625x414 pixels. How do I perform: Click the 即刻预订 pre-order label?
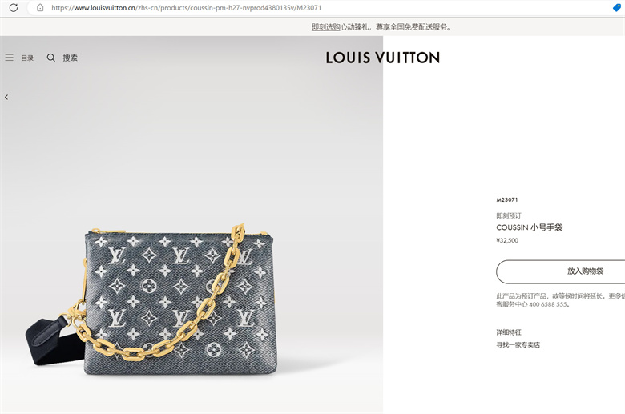(x=509, y=216)
